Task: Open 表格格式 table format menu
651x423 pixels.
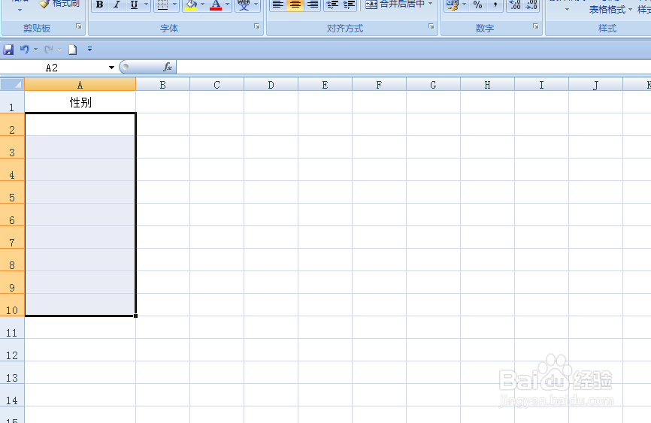Action: pyautogui.click(x=610, y=9)
